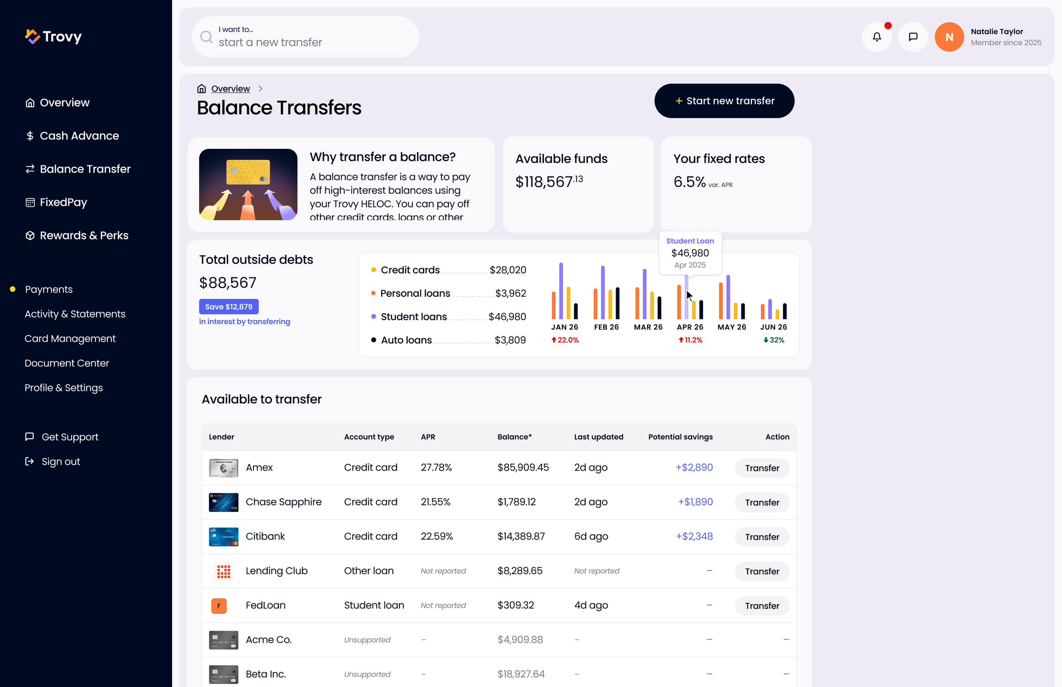
Task: Click the MAY 26 chart label
Action: pyautogui.click(x=732, y=327)
